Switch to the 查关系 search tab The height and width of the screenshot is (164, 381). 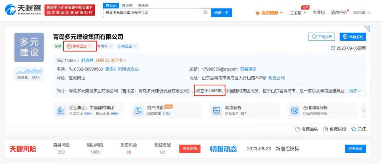[143, 5]
